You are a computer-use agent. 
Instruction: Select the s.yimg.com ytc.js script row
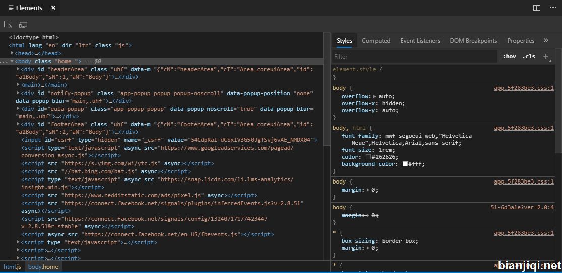tap(117, 163)
